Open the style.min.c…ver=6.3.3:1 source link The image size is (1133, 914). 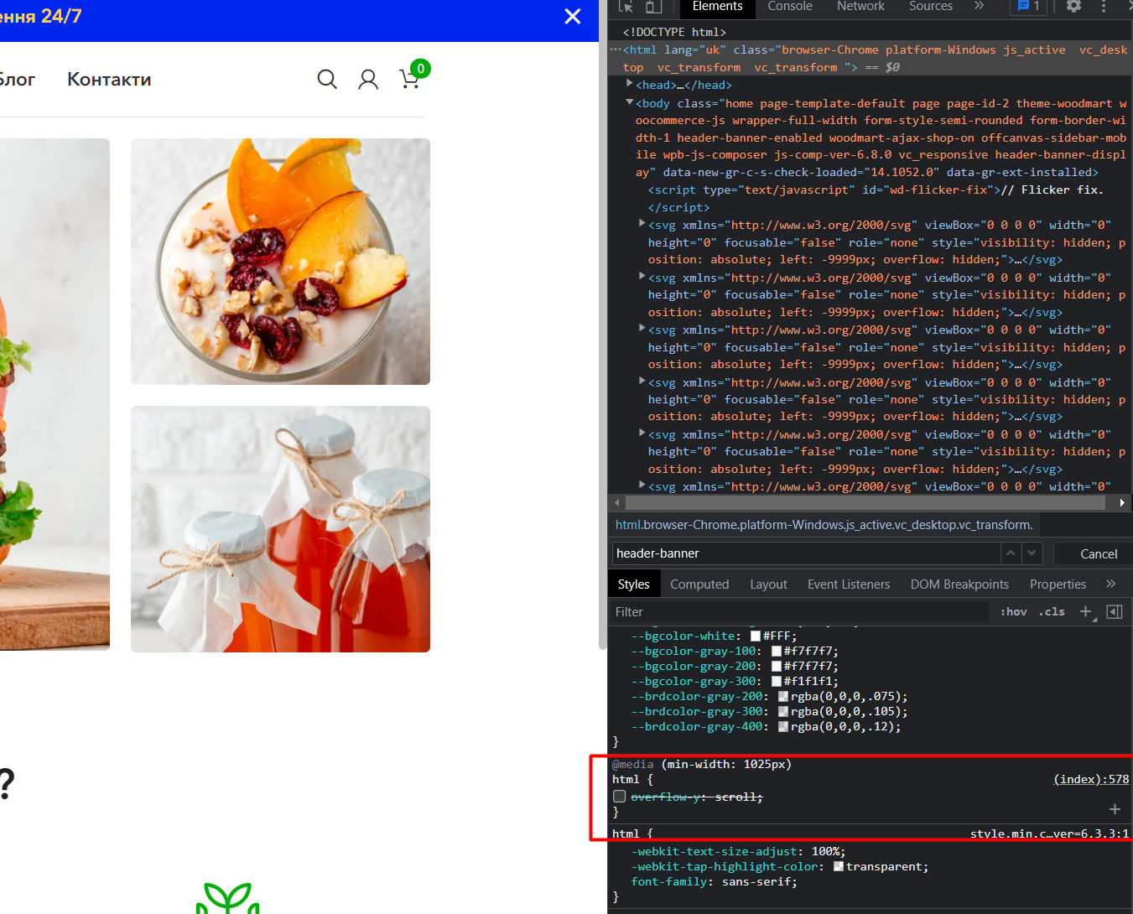tap(1049, 834)
